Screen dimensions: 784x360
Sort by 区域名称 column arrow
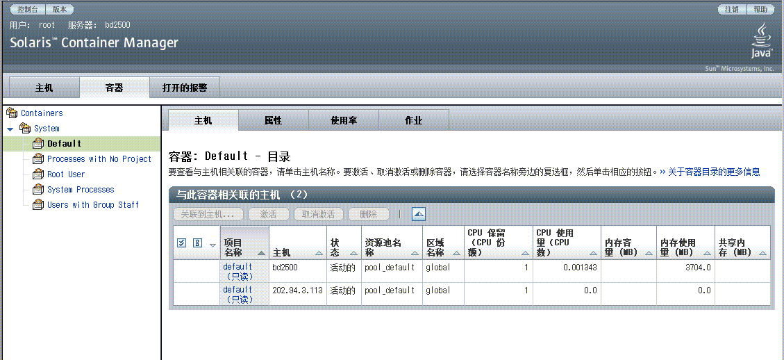click(x=456, y=253)
